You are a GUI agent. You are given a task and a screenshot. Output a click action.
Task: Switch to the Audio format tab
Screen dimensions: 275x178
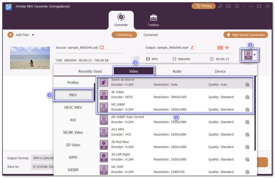[177, 71]
